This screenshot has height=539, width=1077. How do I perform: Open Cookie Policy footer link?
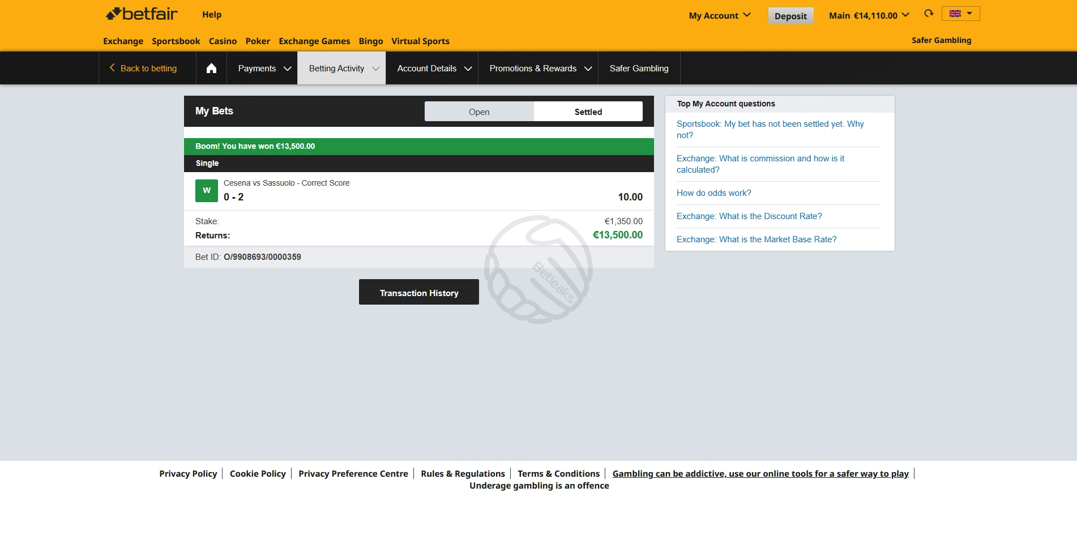point(258,473)
